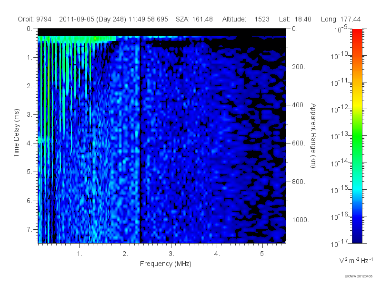Click the 7. tick on time delay axis
Image resolution: width=381 pixels, height=286 pixels.
[x=30, y=229]
